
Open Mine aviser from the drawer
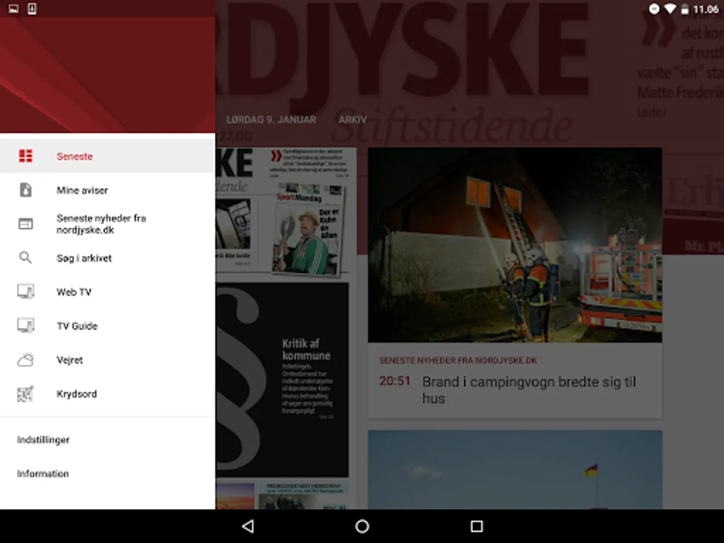(107, 190)
